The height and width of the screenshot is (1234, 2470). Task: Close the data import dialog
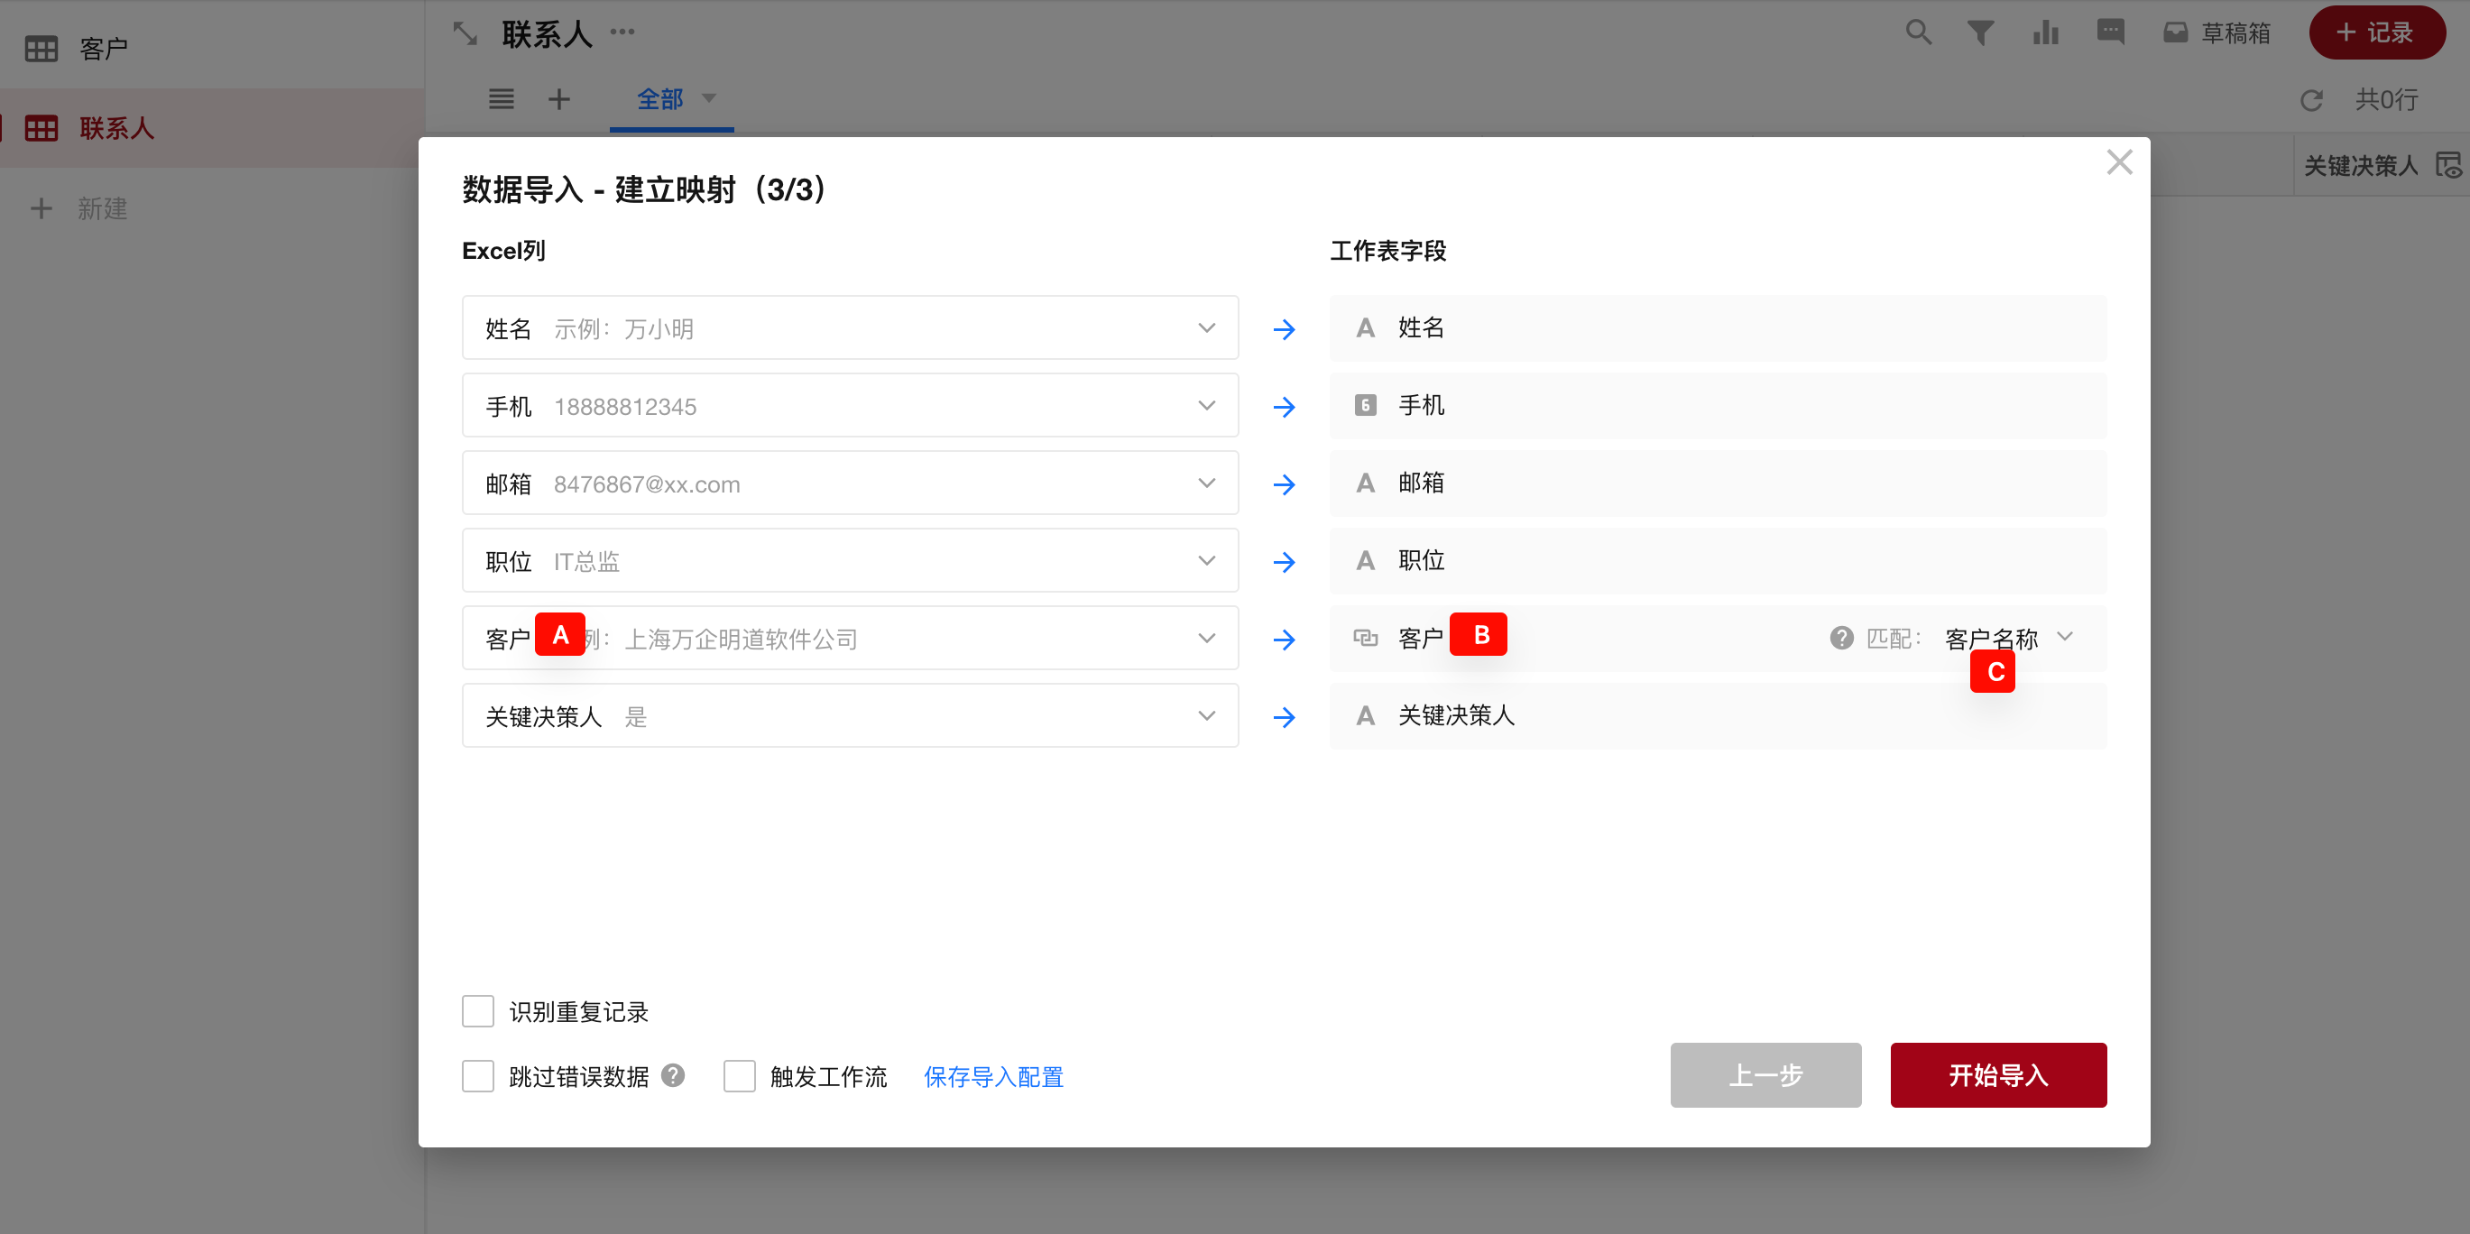coord(2119,162)
